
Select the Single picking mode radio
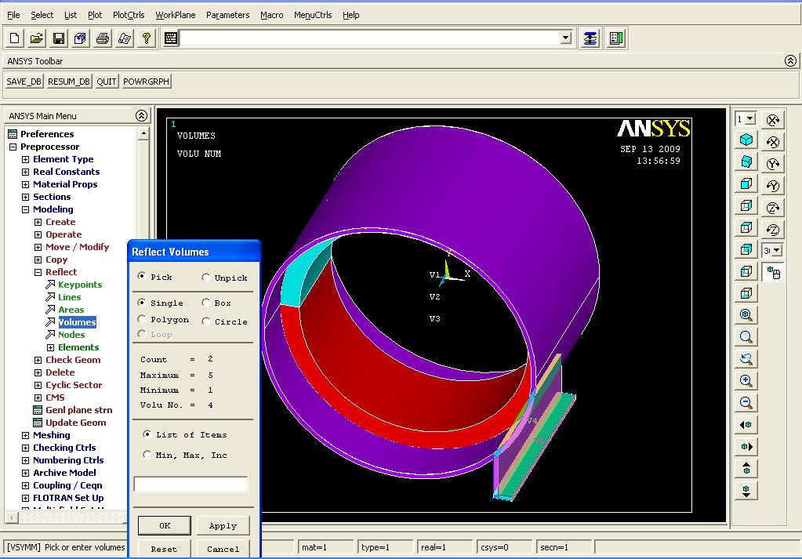142,303
